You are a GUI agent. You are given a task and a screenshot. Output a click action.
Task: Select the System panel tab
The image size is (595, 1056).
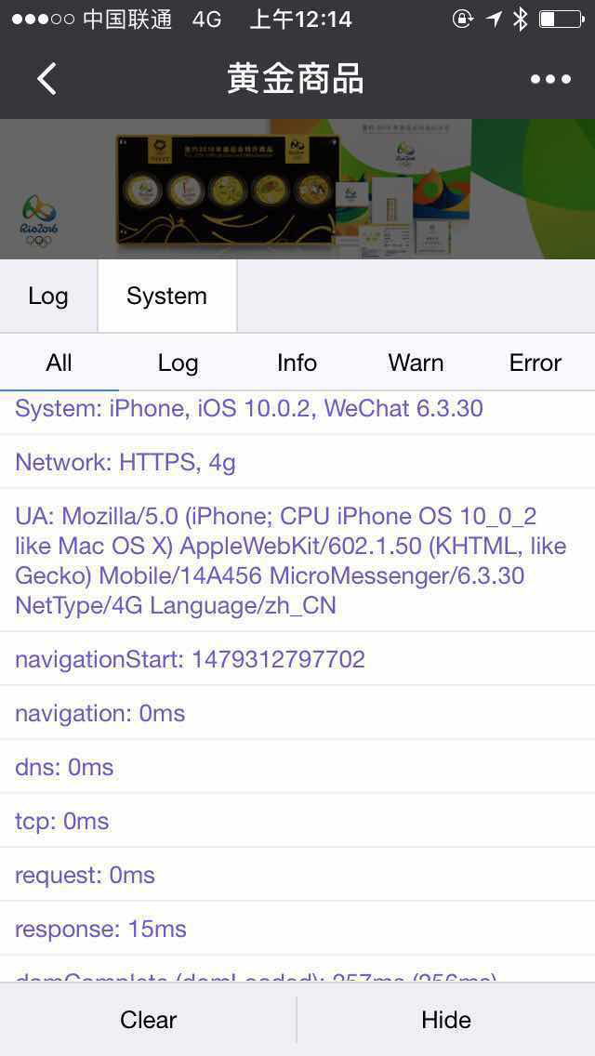point(167,297)
